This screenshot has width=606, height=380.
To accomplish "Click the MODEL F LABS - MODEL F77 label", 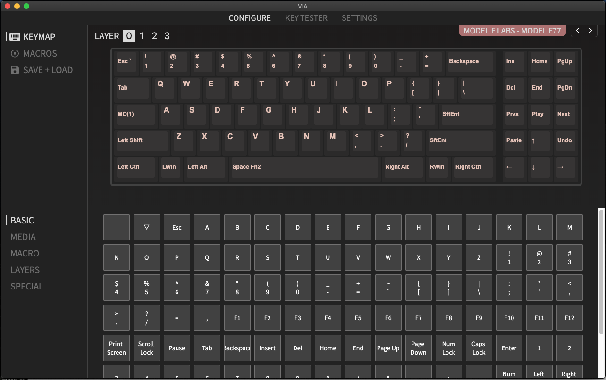I will 512,30.
